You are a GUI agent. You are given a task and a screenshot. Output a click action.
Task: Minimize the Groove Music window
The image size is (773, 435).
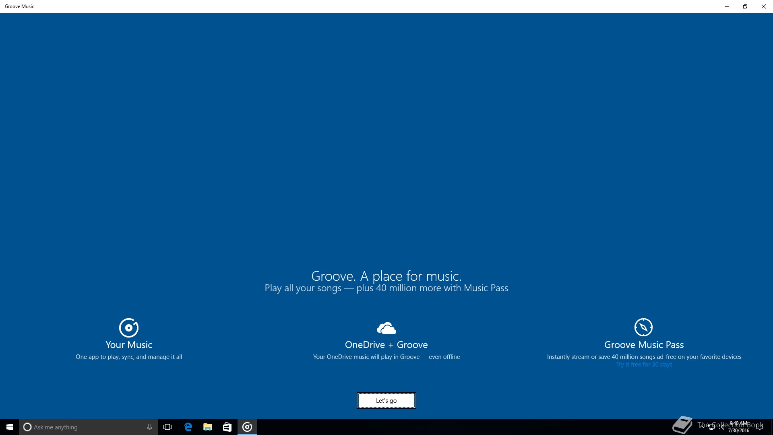coord(727,6)
